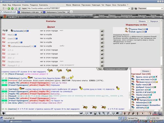Image resolution: width=164 pixels, height=123 pixels.
Task: Click the smiley face emoticon icon
Action: [113, 113]
